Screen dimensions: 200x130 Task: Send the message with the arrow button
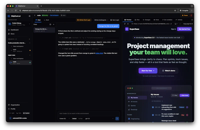(x=117, y=118)
